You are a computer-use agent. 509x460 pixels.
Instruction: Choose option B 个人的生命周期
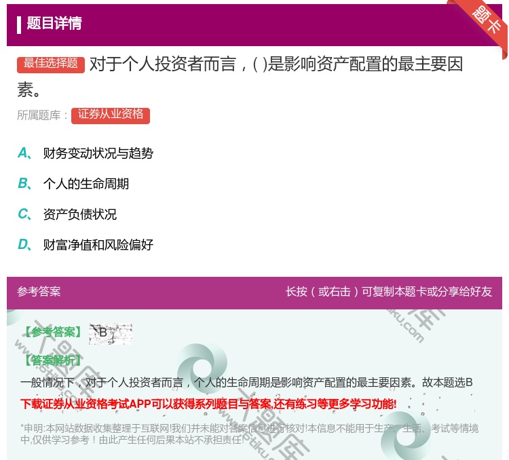coord(86,184)
